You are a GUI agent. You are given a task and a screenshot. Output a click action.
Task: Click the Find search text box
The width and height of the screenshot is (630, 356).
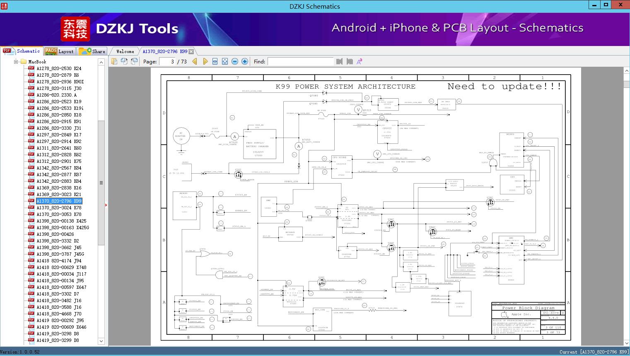(301, 61)
